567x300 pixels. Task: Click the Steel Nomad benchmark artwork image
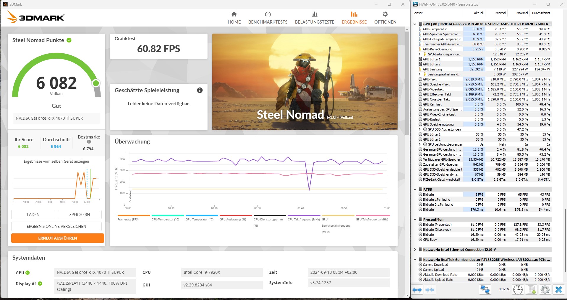click(x=305, y=82)
